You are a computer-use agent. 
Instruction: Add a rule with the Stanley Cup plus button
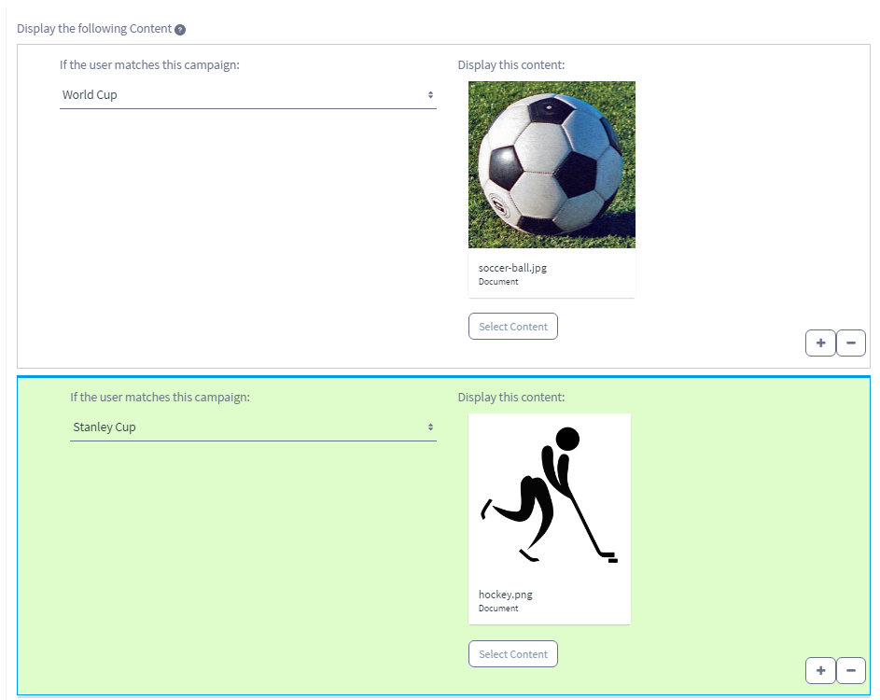[820, 670]
